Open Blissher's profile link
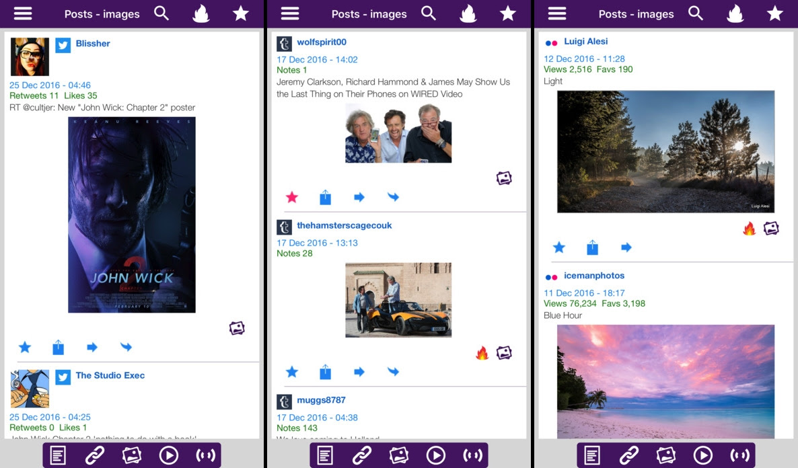Viewport: 798px width, 468px height. coord(92,43)
